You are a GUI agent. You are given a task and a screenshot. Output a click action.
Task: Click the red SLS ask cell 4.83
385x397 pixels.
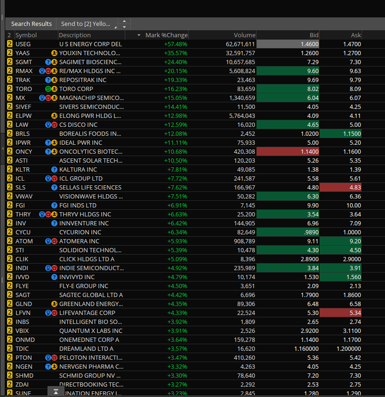(340, 188)
